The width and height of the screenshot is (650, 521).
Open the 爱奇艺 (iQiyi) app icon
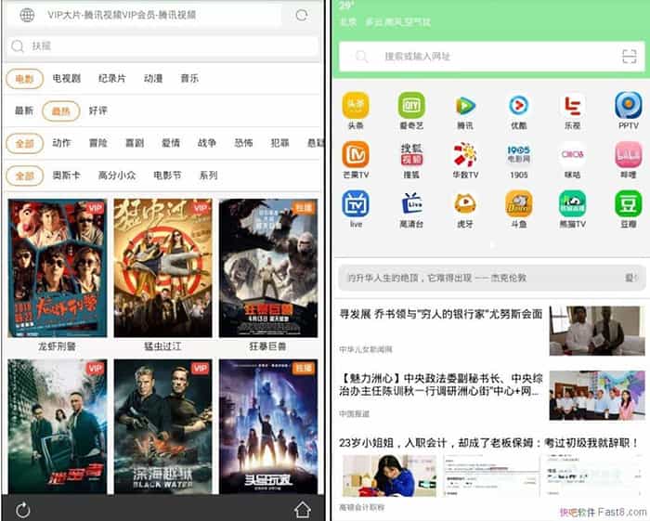(x=410, y=106)
